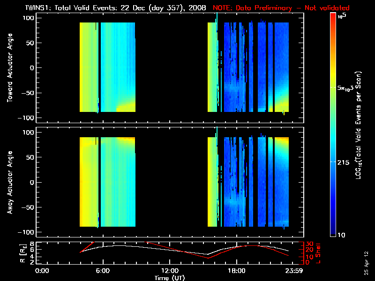Click the black midday data gap in Toward panel
The image size is (375, 281).
click(171, 68)
